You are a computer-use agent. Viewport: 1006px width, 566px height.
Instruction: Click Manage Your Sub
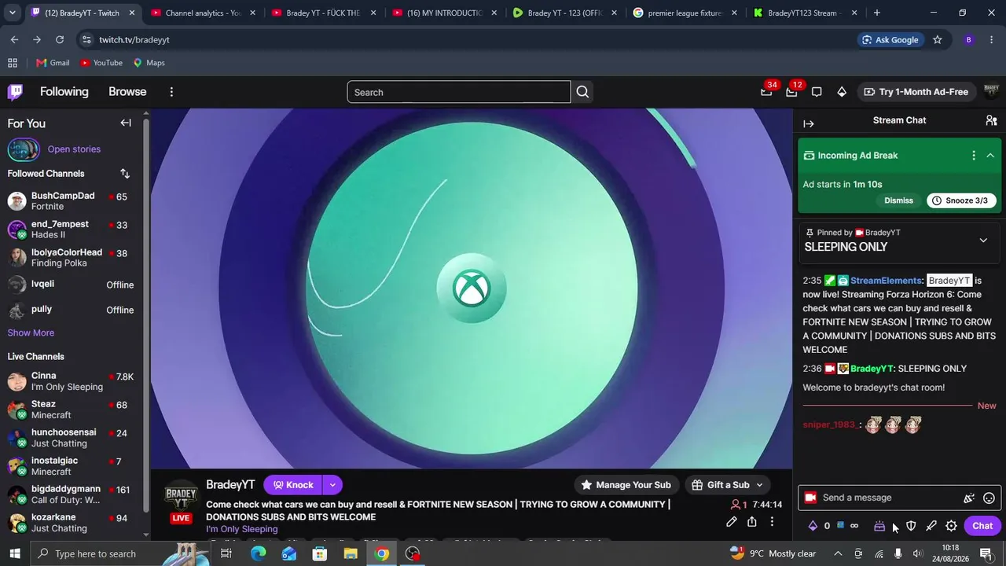tap(627, 485)
